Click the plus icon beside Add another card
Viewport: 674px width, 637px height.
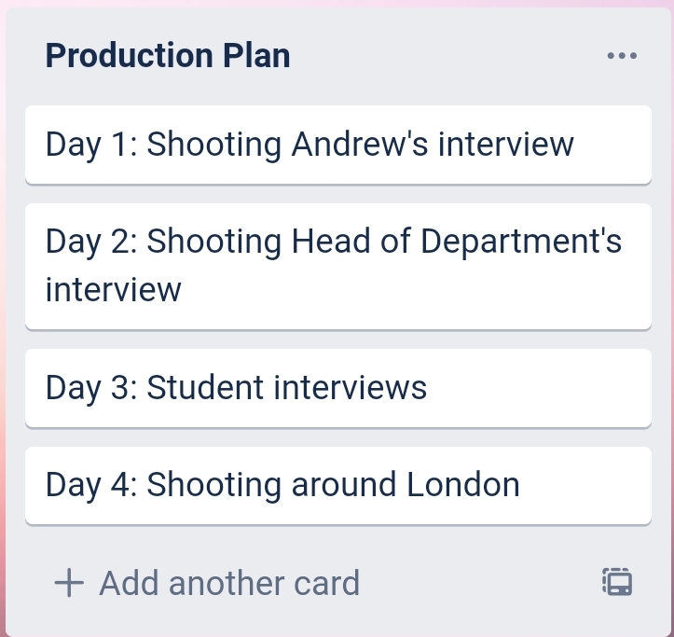coord(69,584)
